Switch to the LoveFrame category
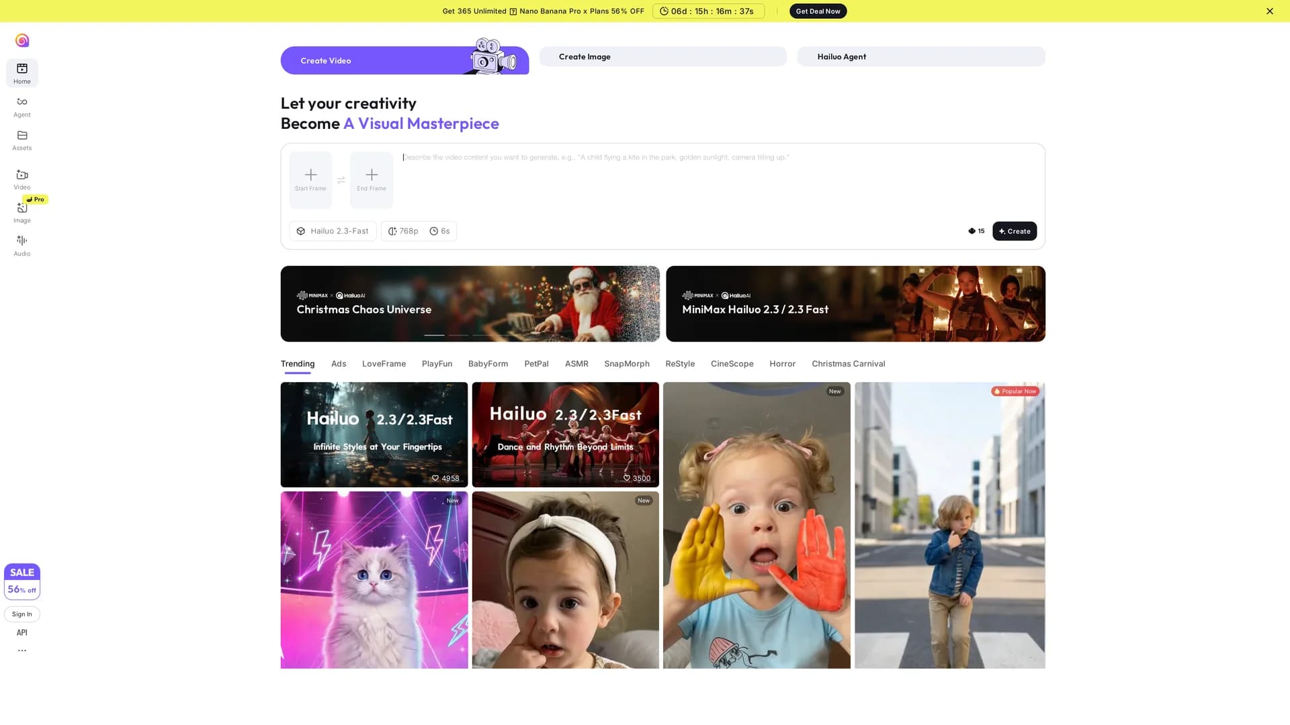This screenshot has width=1290, height=725. [384, 364]
